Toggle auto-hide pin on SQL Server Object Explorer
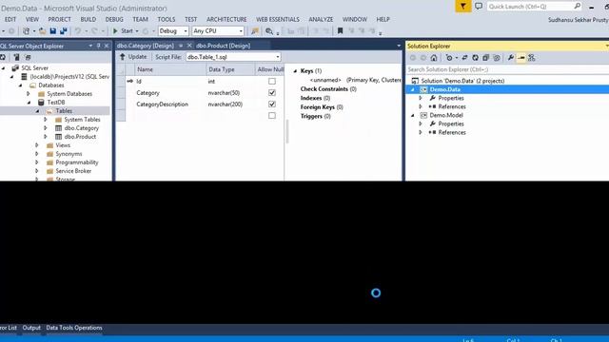Screen dimensions: 609x342 [98, 46]
